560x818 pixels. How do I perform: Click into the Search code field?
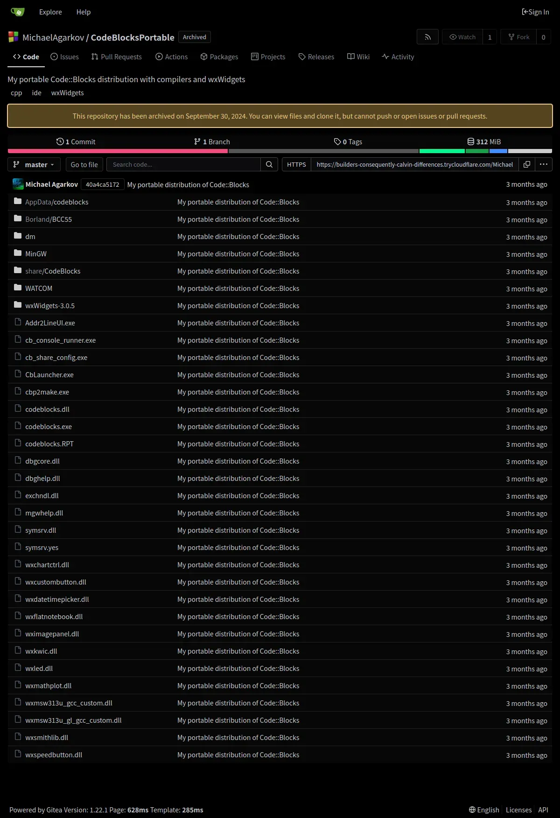(183, 164)
